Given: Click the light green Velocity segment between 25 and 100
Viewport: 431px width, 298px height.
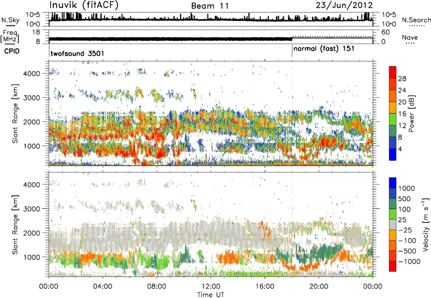Looking at the screenshot, I should (x=393, y=214).
